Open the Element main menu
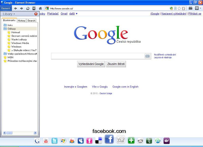Screen dimensions: 203x147 [6, 8]
